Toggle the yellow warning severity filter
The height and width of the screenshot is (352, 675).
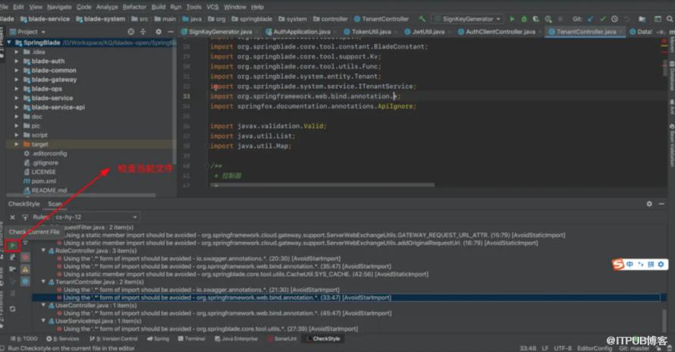click(25, 269)
